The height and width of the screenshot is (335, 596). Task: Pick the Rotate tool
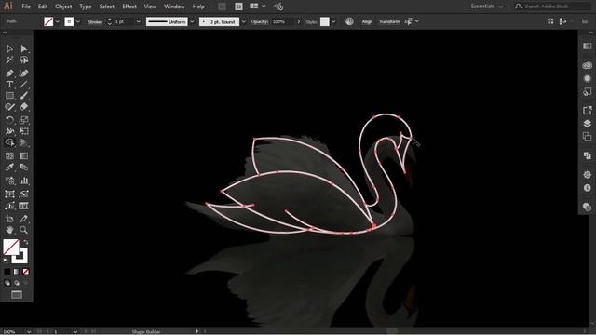tap(10, 120)
